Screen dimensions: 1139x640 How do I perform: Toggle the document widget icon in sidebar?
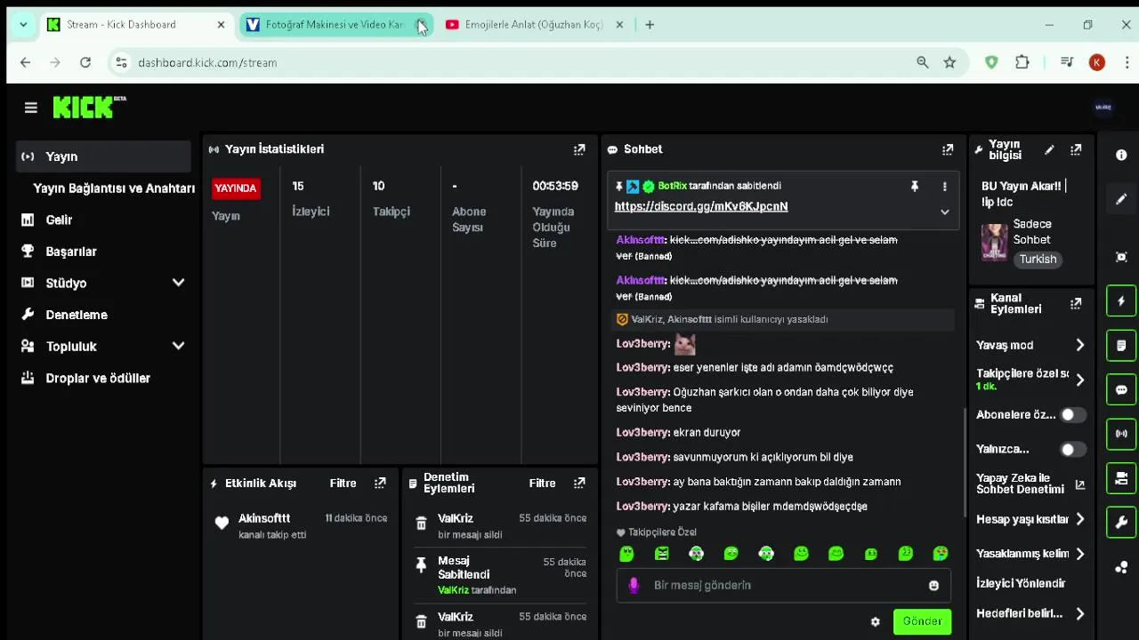coord(1121,346)
